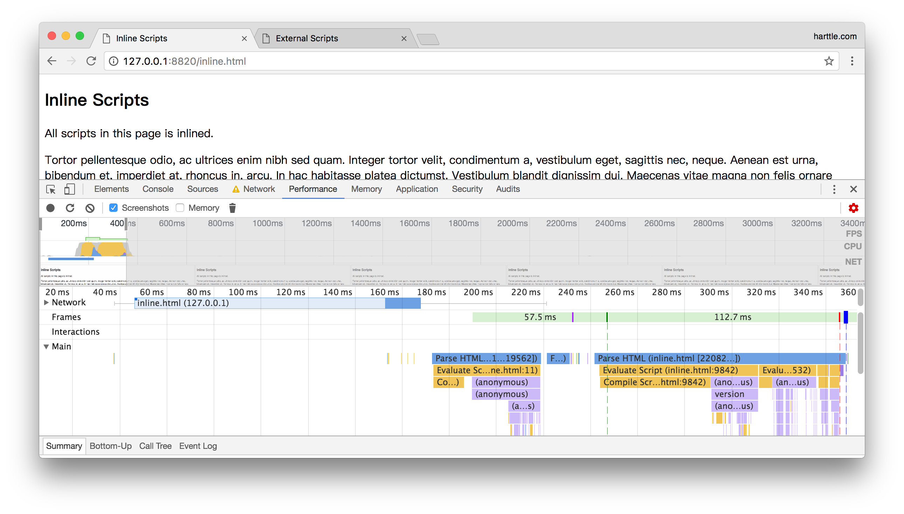Enable the Memory checkbox

tap(180, 208)
